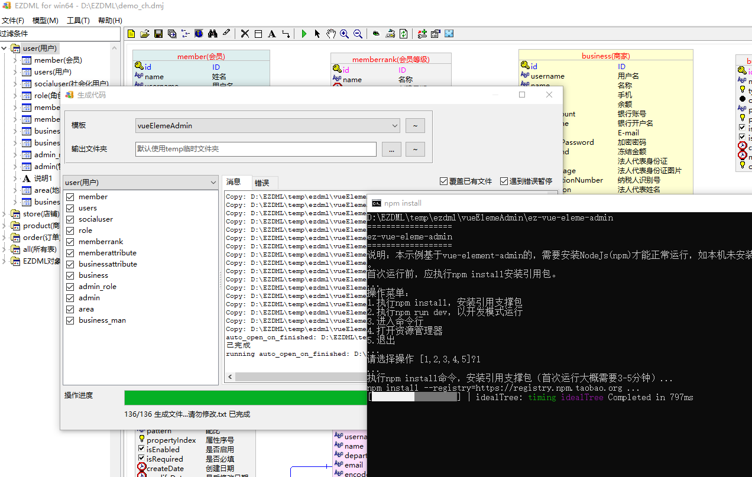This screenshot has width=752, height=477.
Task: Click the green 操作进度 progress bar
Action: [x=244, y=397]
